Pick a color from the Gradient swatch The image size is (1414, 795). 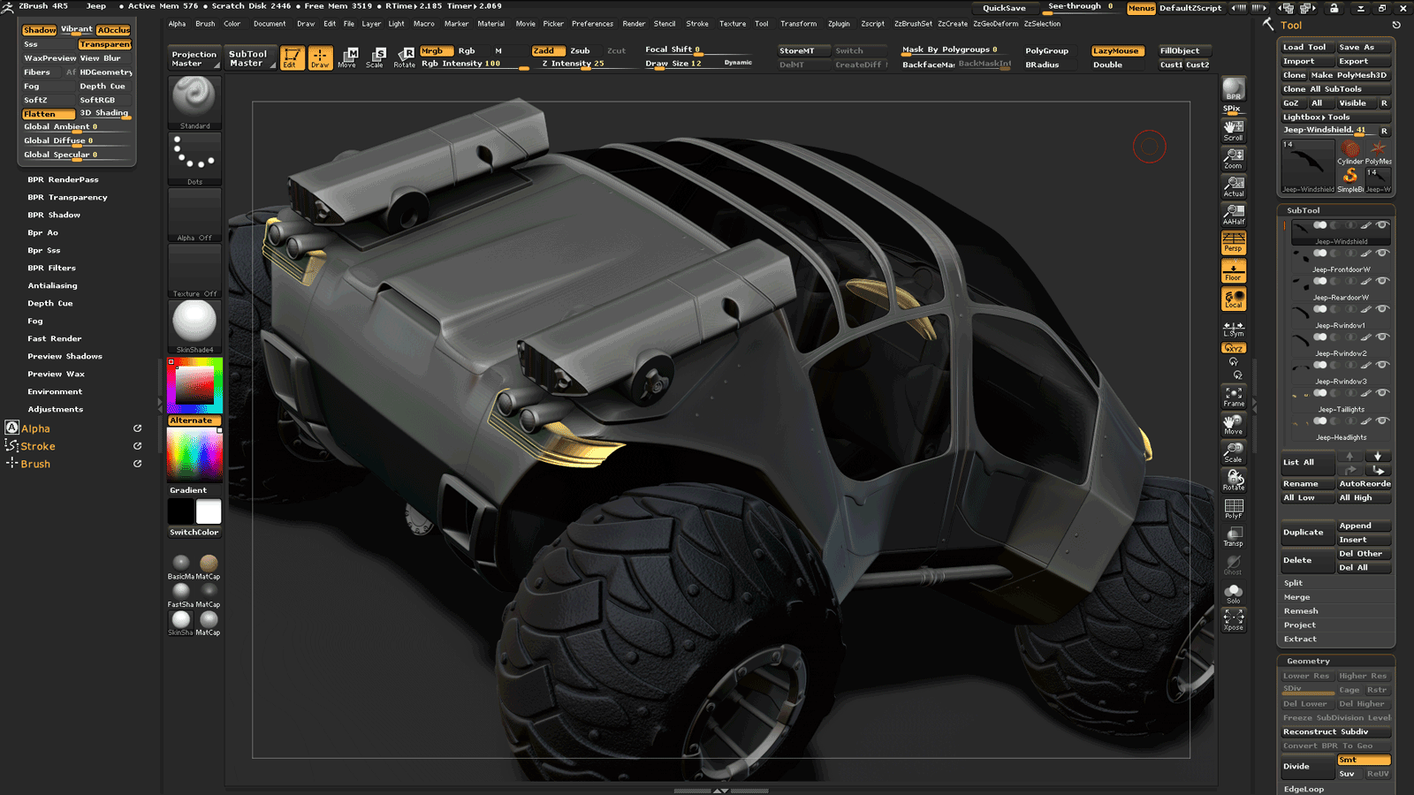(x=193, y=454)
